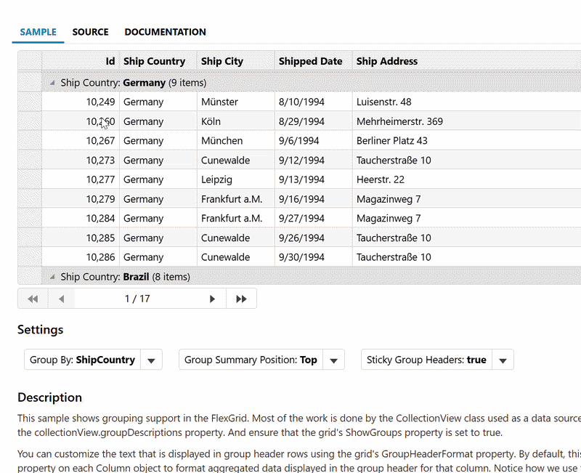The image size is (581, 473).
Task: Select Frankfurt a.M. cell in row 10,279
Action: tap(236, 199)
